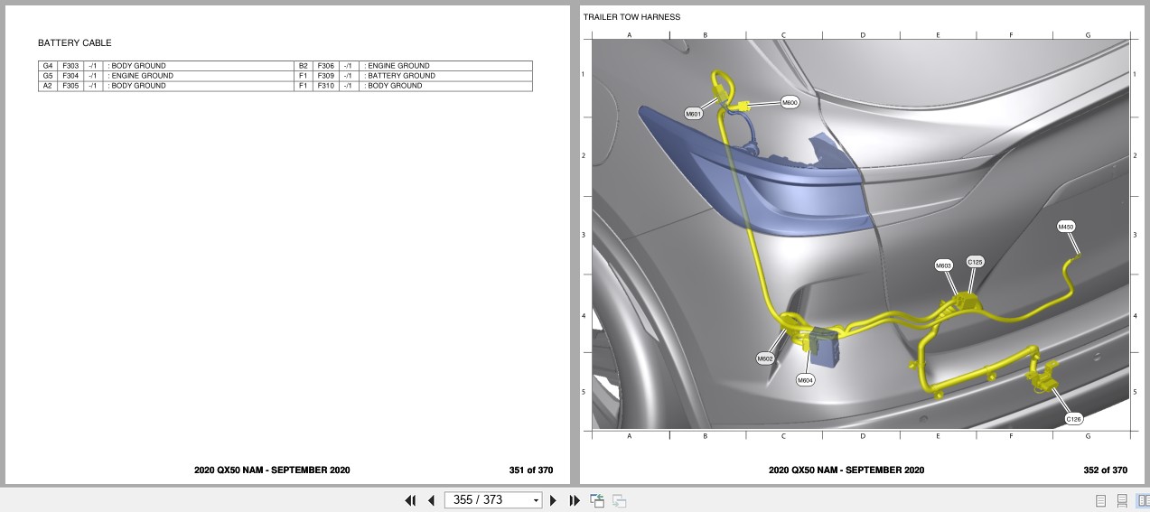
Task: Click the F305 cell in the table
Action: 70,86
